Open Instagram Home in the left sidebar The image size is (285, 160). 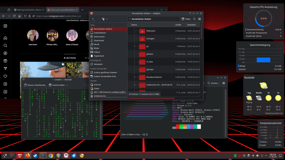5,38
